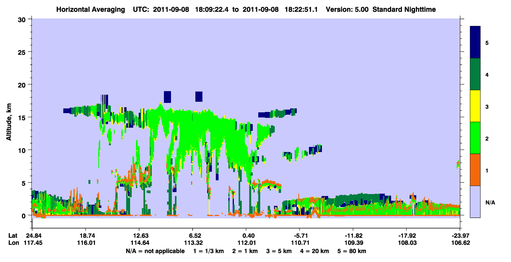Click the colorbar label '3'
This screenshot has height=262, width=511.
pos(487,106)
